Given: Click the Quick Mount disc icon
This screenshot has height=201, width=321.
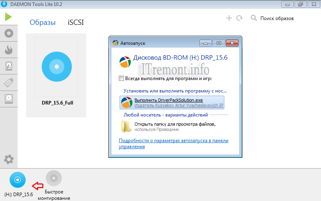Looking at the screenshot, I should point(54,178).
